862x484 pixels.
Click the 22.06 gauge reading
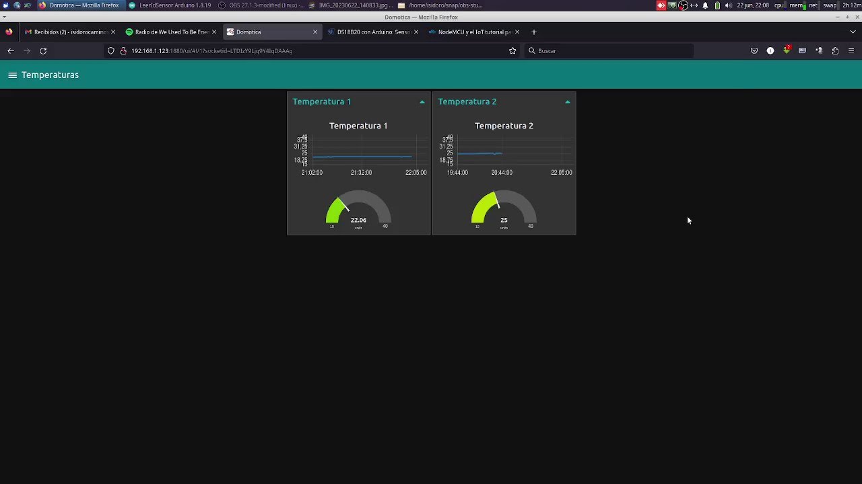(x=358, y=220)
